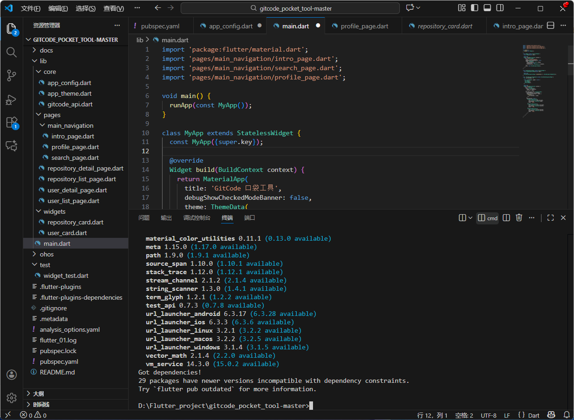Collapse the main_navigation folder

point(70,125)
